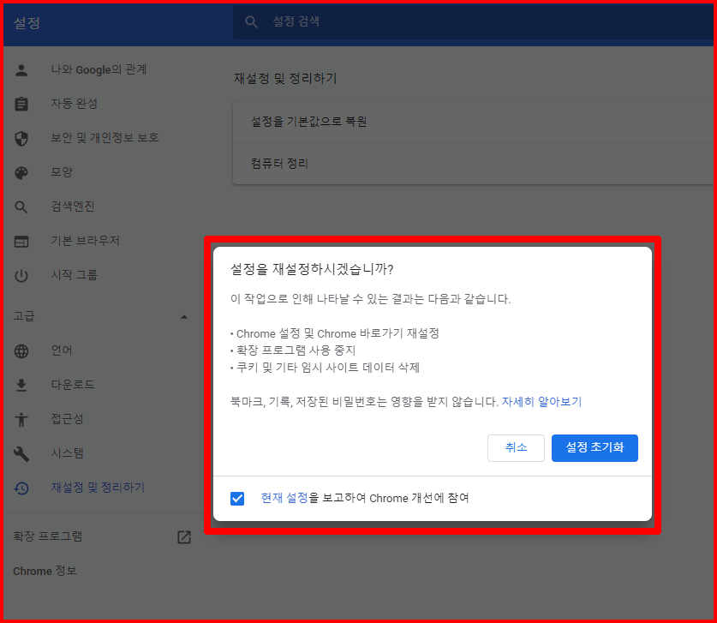This screenshot has height=623, width=717.
Task: Select 재설정 및 정리하기 in sidebar
Action: (x=98, y=488)
